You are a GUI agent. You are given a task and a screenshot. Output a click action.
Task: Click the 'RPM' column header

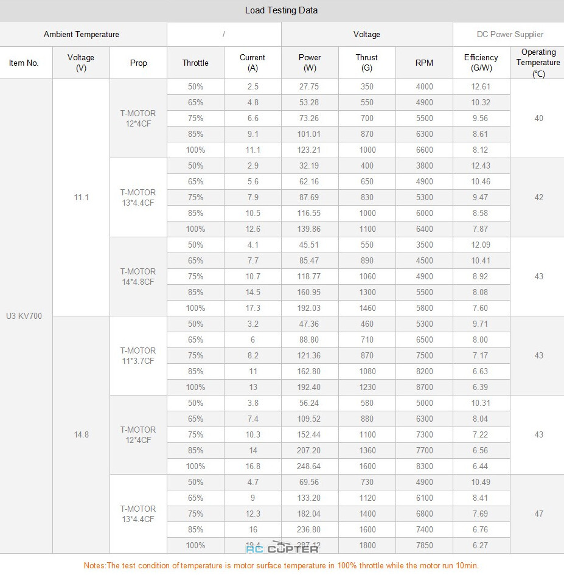point(424,63)
